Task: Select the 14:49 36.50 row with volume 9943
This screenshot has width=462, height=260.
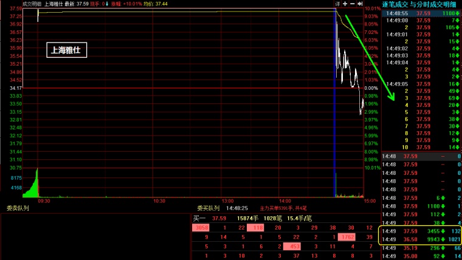Action: 422,239
